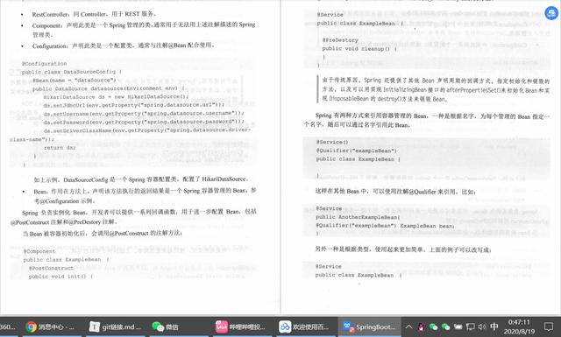561x337 pixels.
Task: Switch to the git链接.md Typora window
Action: pyautogui.click(x=115, y=326)
